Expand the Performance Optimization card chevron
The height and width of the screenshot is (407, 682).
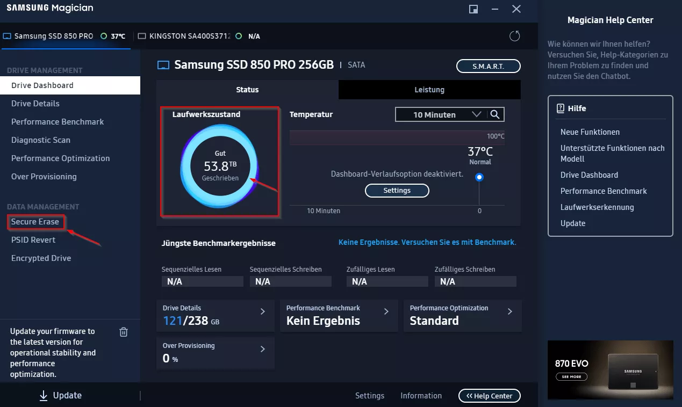(510, 311)
